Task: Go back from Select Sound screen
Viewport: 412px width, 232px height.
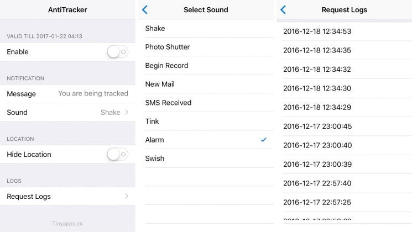Action: 145,10
